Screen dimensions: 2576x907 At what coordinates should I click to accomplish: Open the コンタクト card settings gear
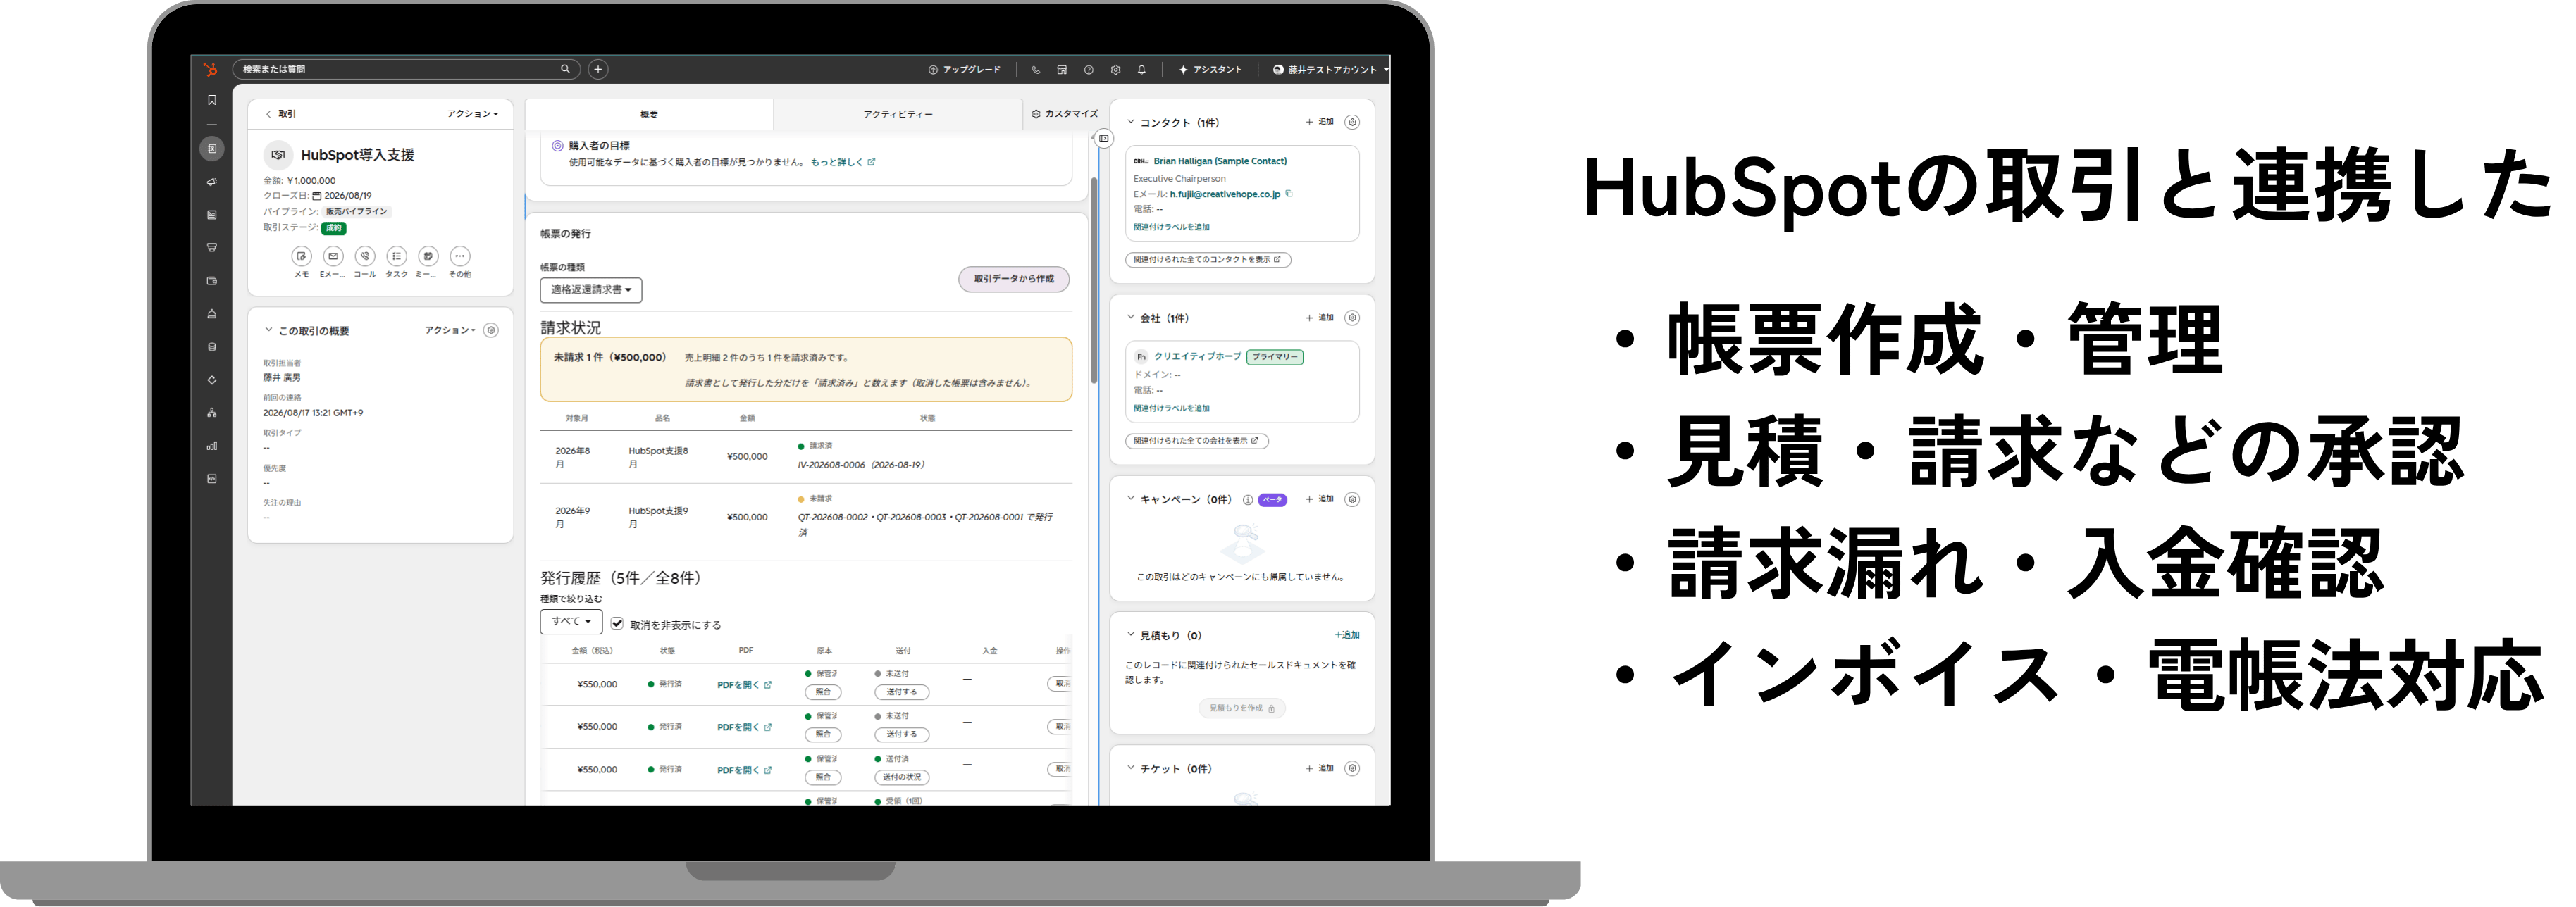[x=1352, y=122]
